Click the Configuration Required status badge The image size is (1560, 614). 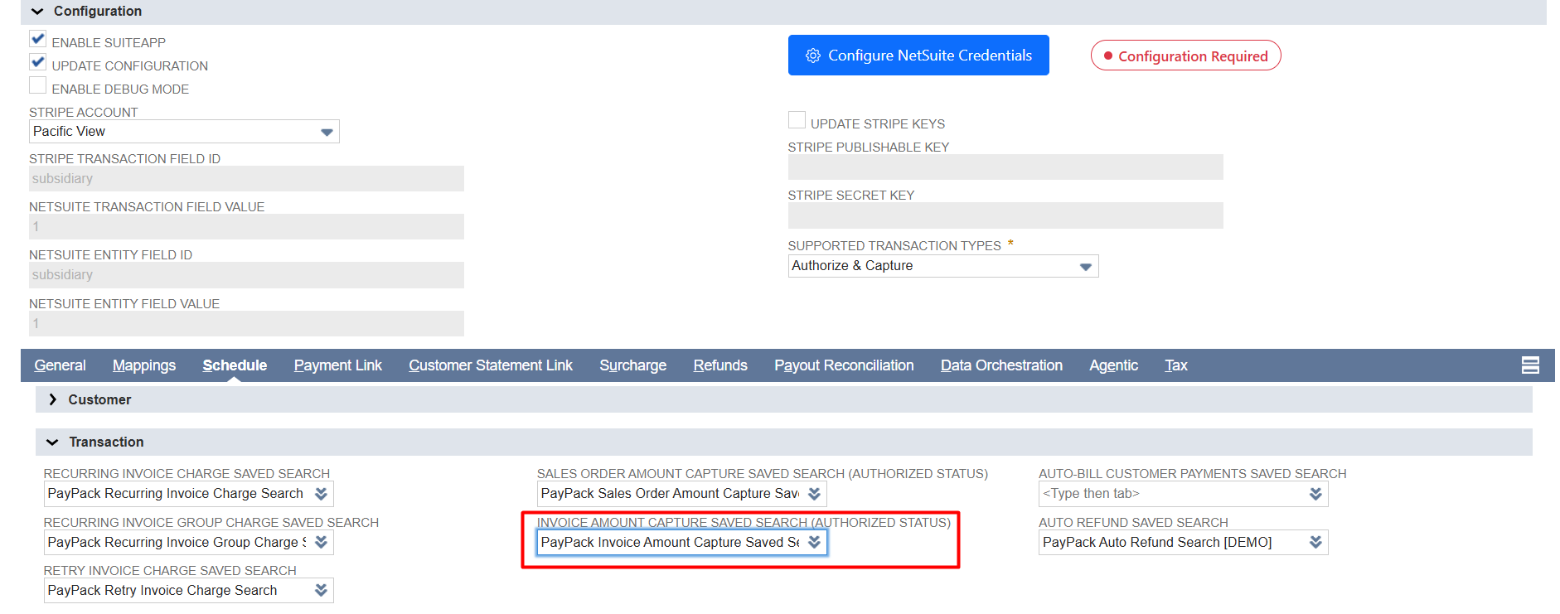point(1186,56)
